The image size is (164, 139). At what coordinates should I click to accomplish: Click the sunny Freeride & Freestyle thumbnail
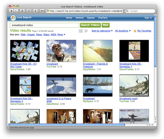tap(98, 51)
